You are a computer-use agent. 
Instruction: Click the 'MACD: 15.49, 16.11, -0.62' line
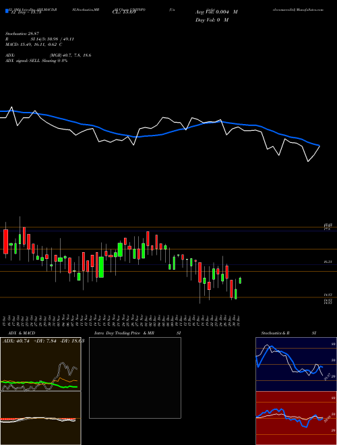click(x=32, y=44)
